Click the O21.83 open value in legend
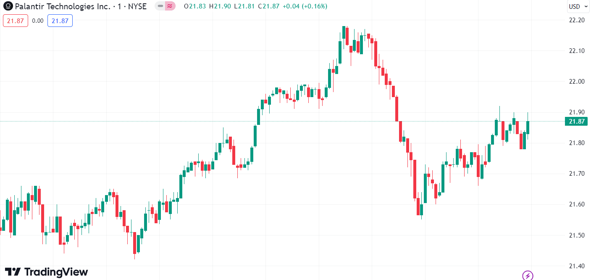Image resolution: width=591 pixels, height=280 pixels. [196, 6]
